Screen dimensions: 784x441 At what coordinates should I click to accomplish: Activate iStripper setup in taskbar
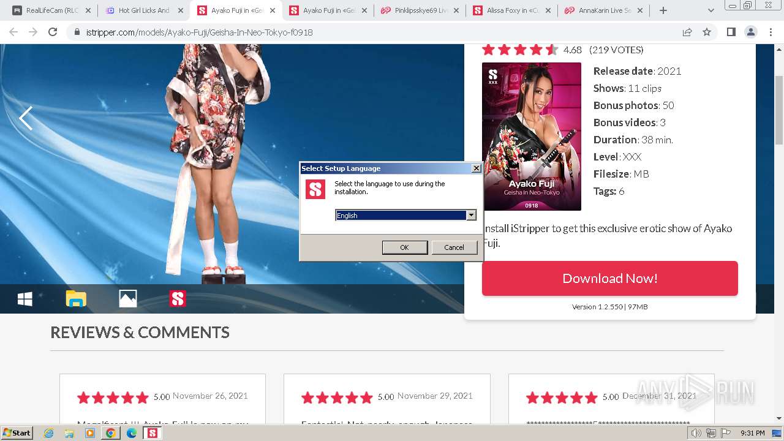152,433
